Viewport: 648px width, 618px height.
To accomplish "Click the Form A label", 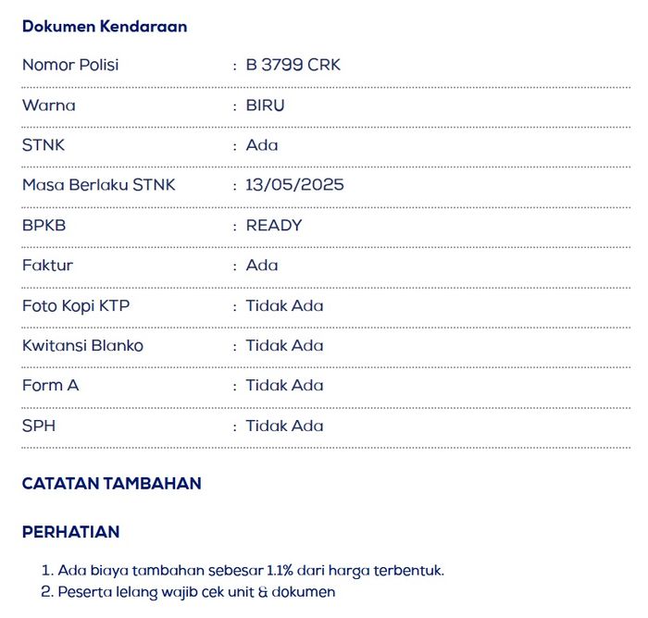I will point(50,386).
